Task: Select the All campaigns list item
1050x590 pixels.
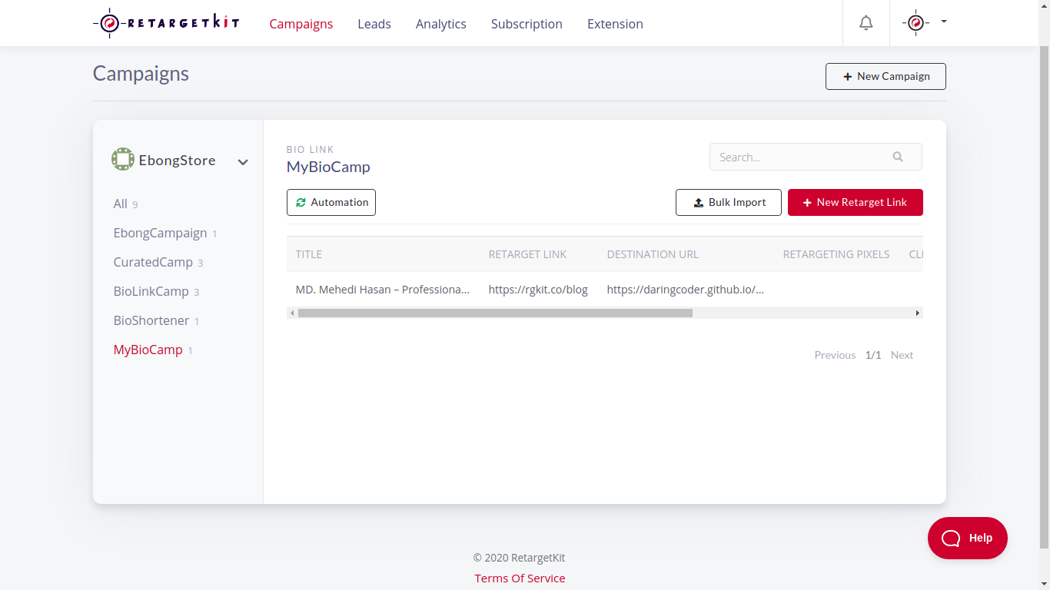Action: point(126,204)
